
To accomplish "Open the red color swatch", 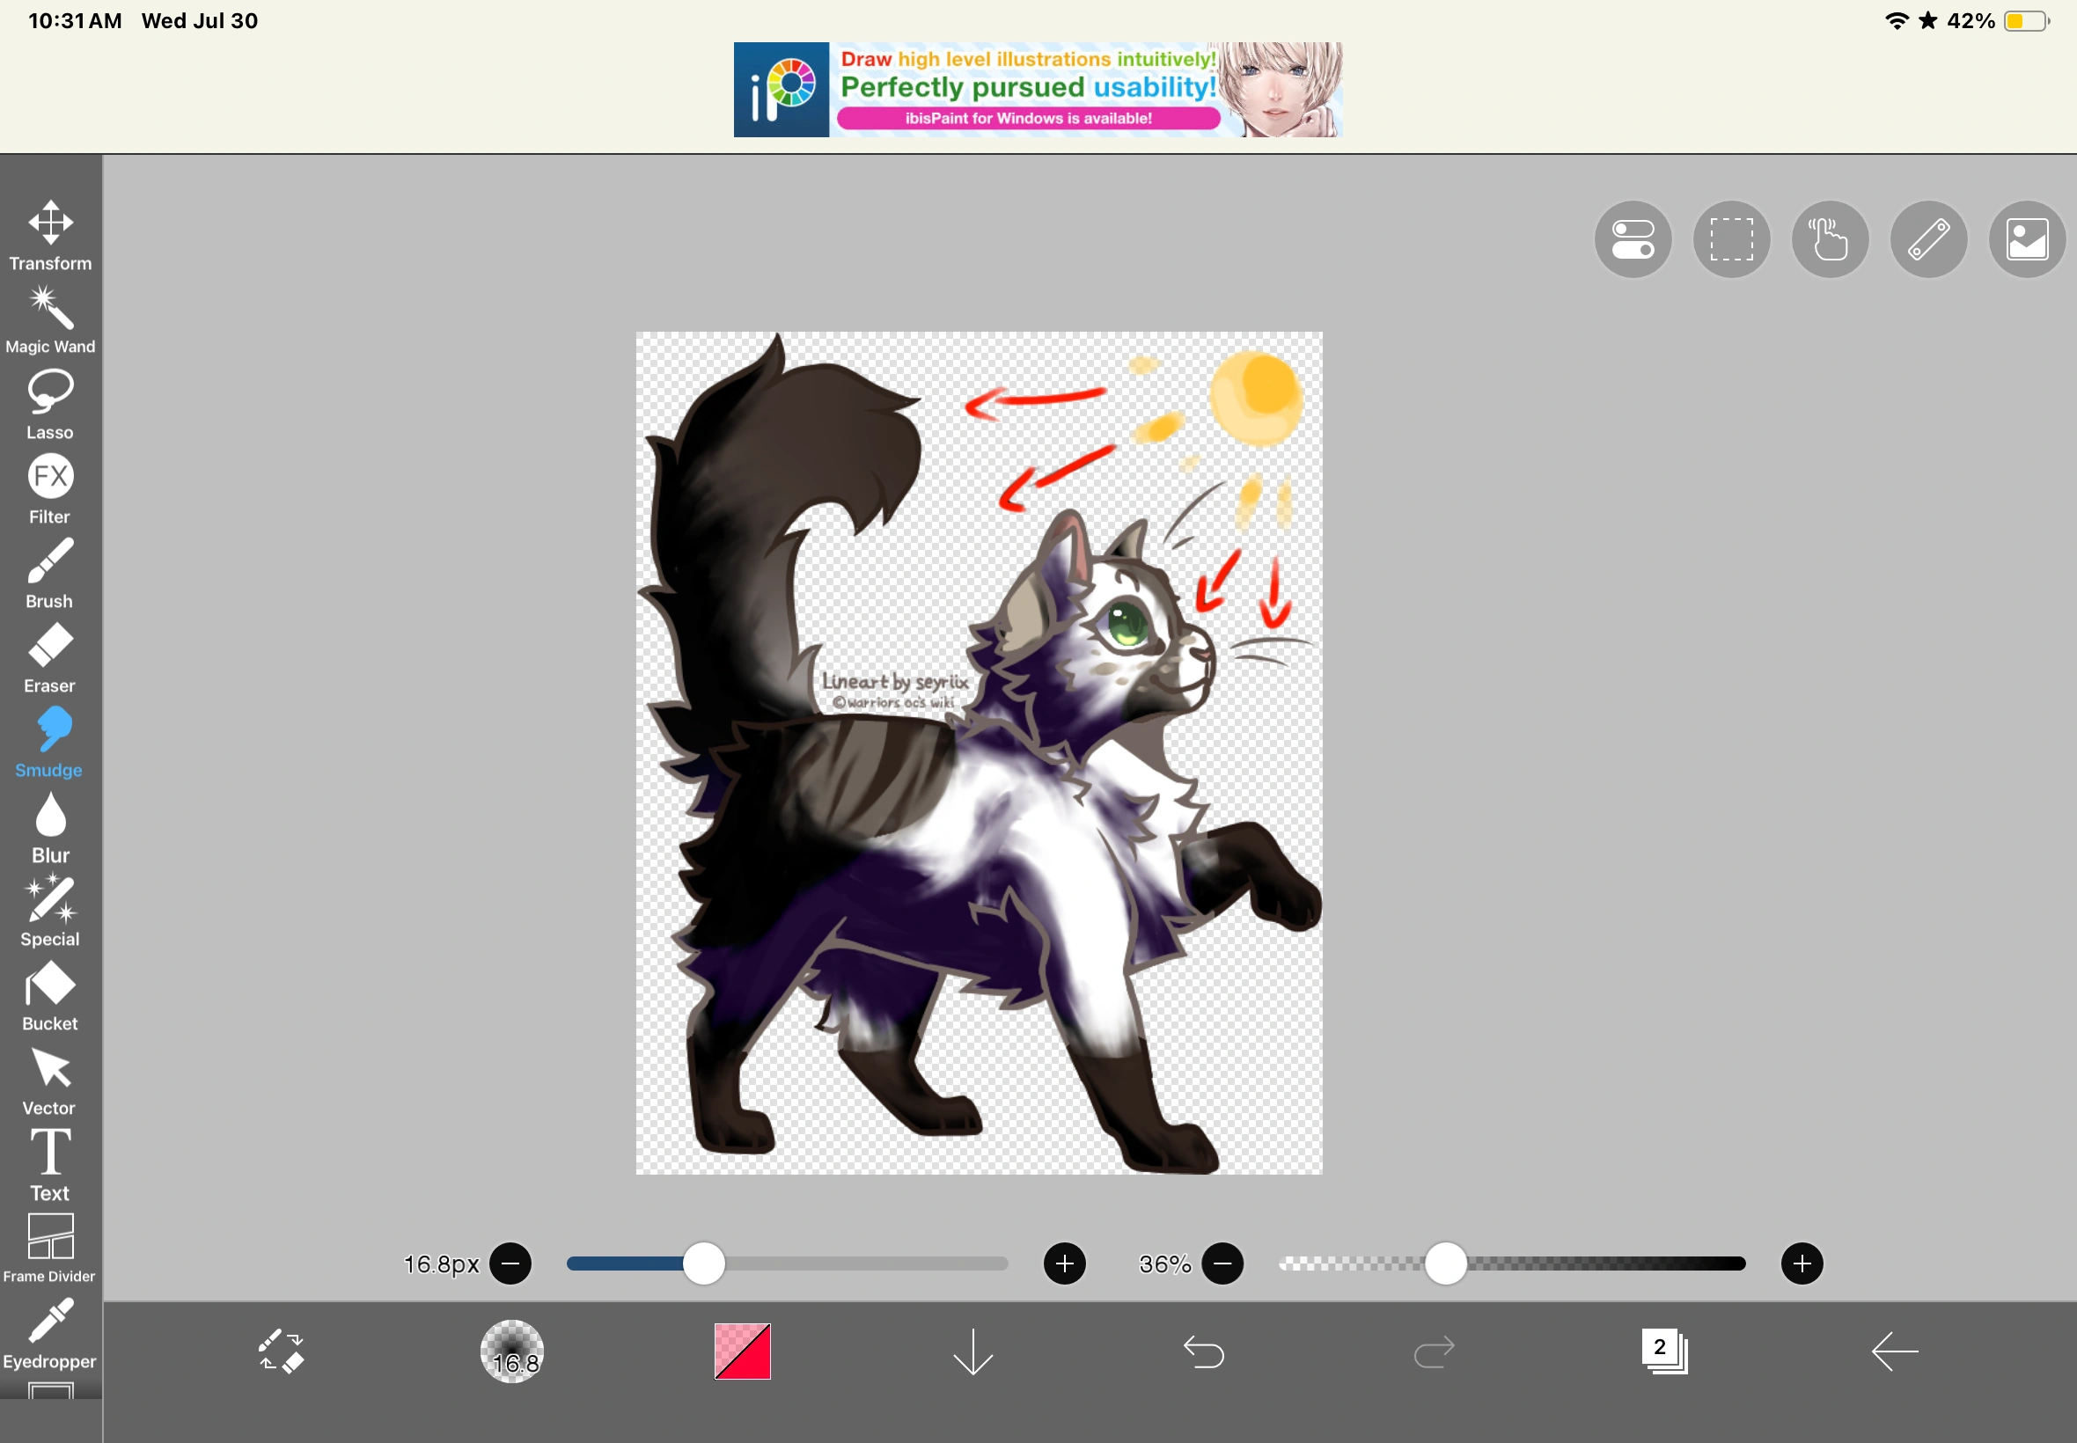I will [743, 1351].
